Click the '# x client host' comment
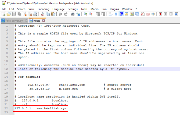180x115 pixels. point(117,89)
